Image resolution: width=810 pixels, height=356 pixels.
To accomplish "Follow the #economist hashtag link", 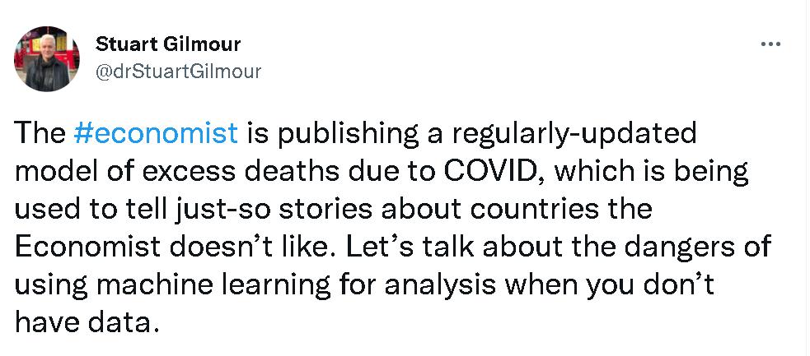I will coord(156,133).
